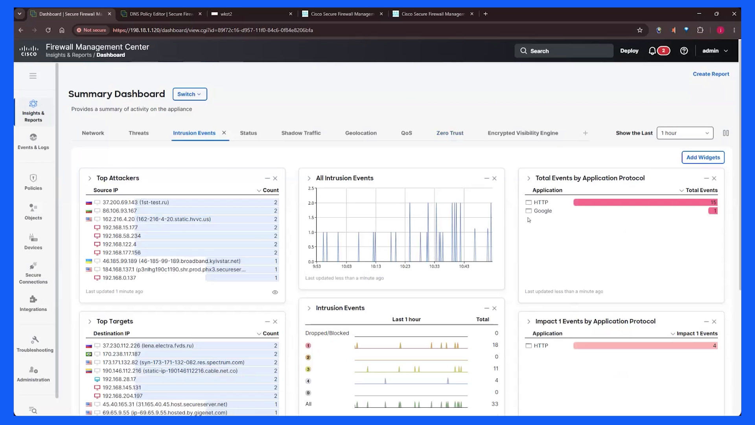The image size is (755, 425).
Task: Switch to the Network tab
Action: pyautogui.click(x=93, y=133)
